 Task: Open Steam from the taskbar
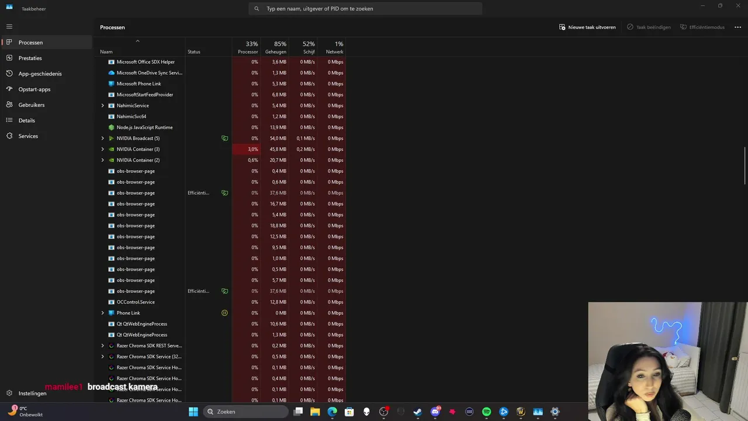[x=418, y=412]
